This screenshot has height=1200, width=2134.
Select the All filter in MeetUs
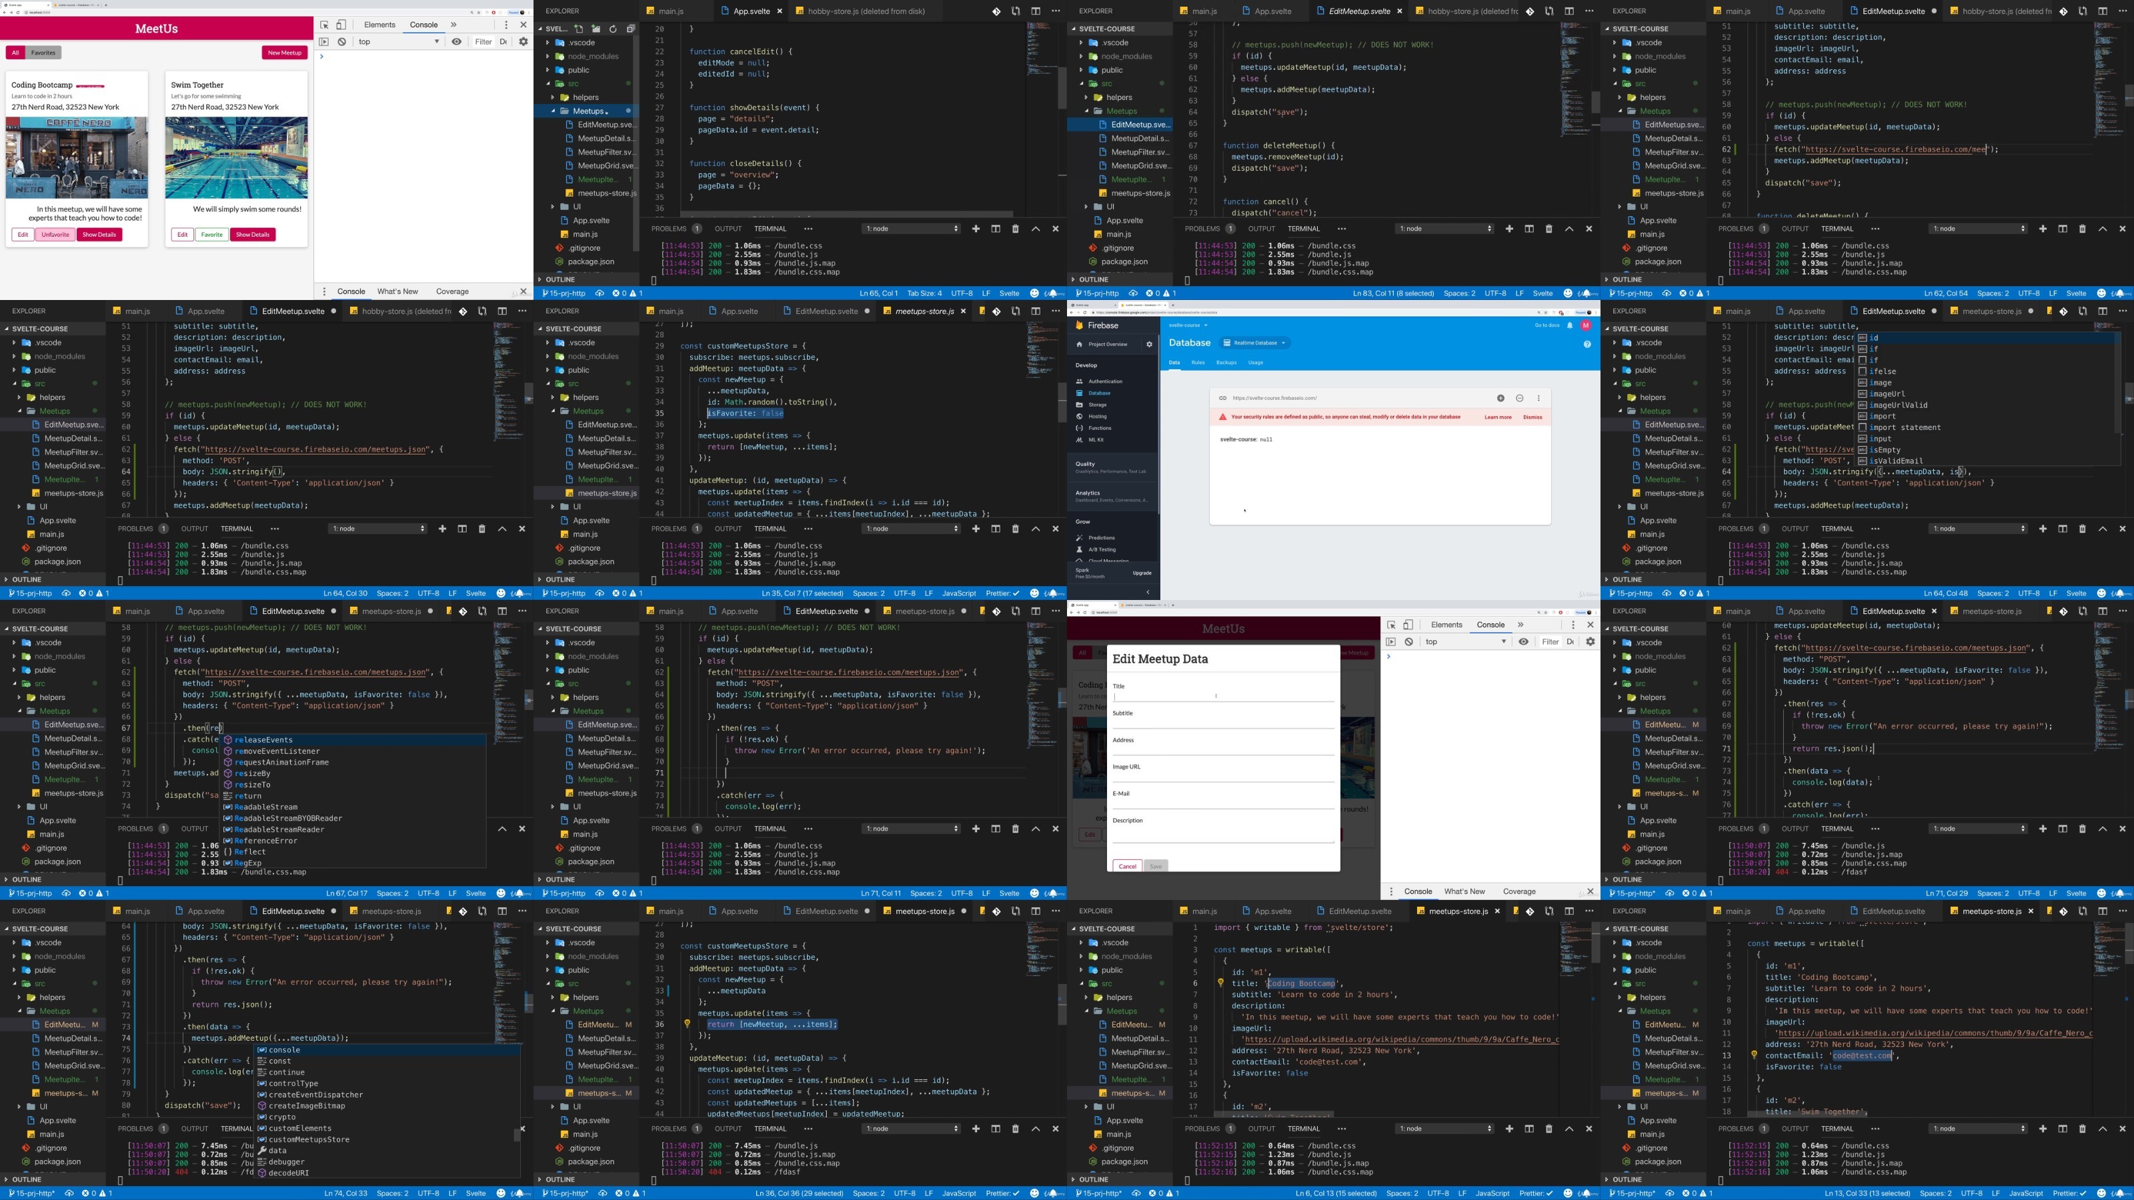pyautogui.click(x=15, y=52)
